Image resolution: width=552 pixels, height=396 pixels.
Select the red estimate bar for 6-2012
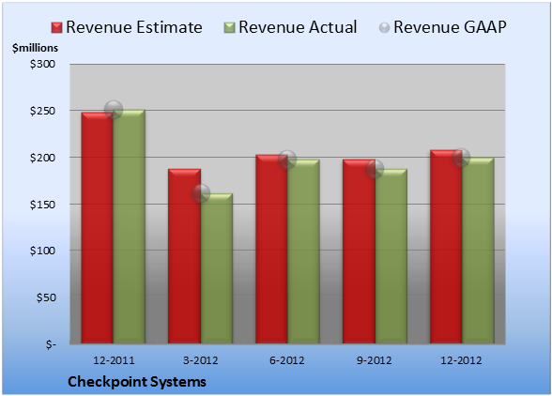coord(272,250)
